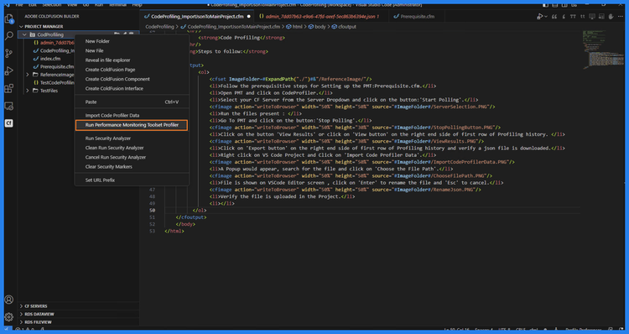This screenshot has width=629, height=334.
Task: Open the Extensions view in activity bar
Action: coord(9,88)
